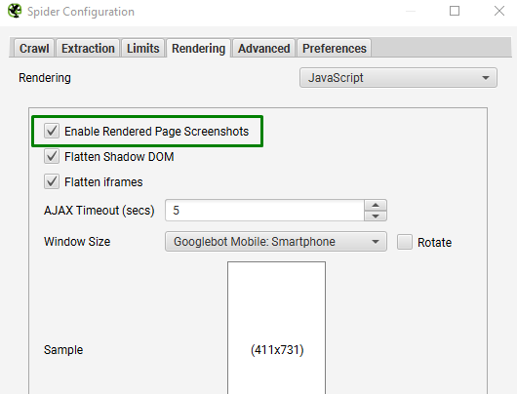The width and height of the screenshot is (517, 394).
Task: Toggle the Flatten Shadow DOM checkbox
Action: (52, 156)
